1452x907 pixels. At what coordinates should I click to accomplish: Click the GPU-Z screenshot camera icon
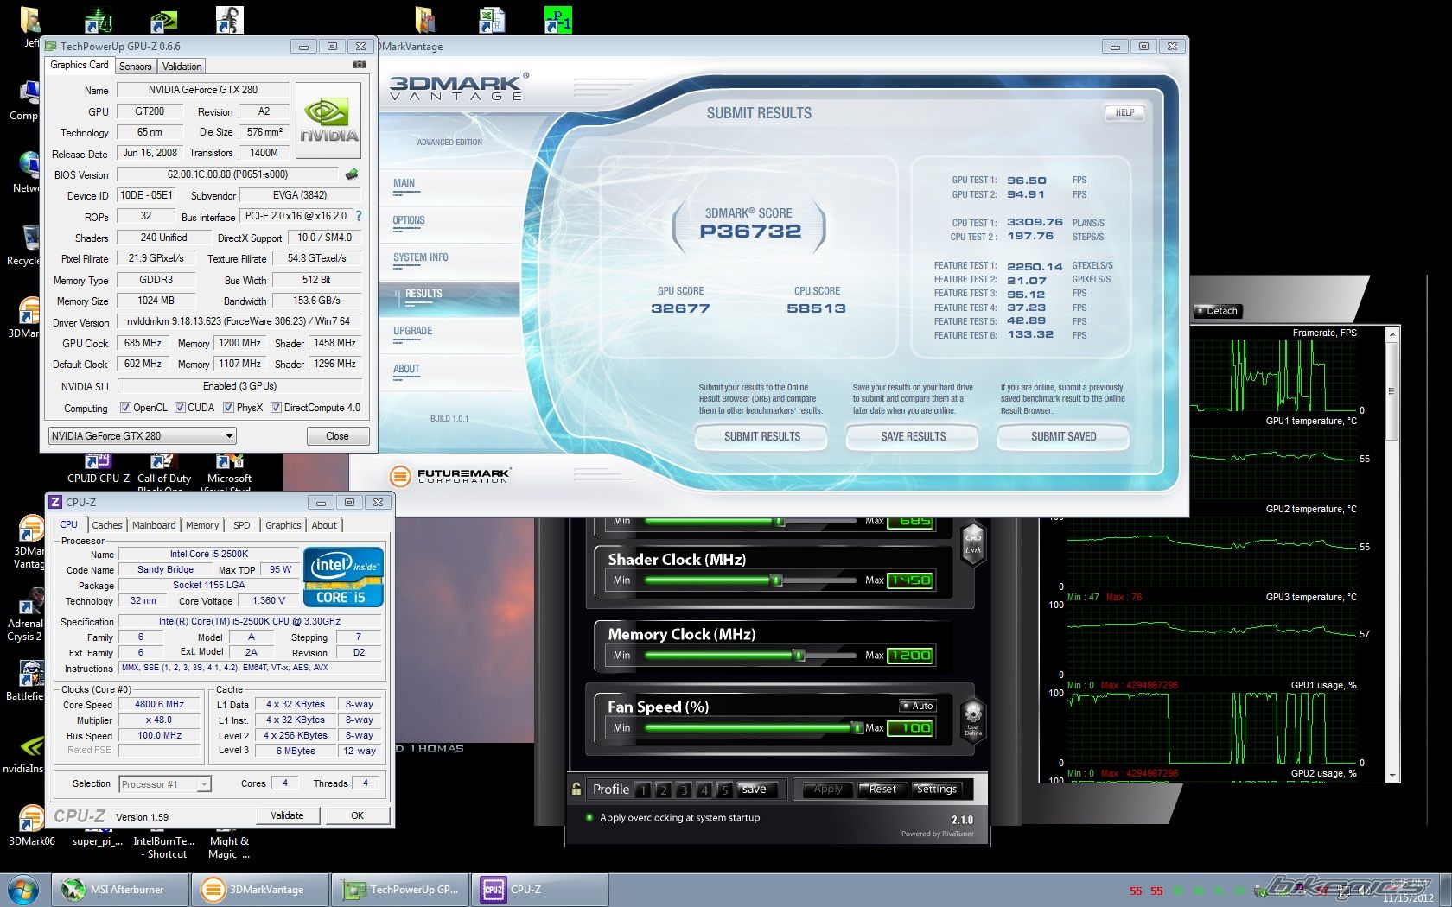tap(360, 65)
